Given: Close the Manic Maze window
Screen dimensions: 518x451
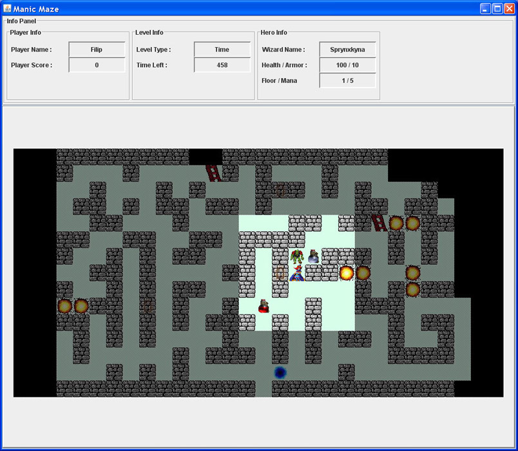Looking at the screenshot, I should pos(509,8).
